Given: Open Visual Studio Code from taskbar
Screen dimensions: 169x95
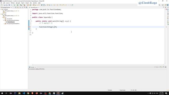Looking at the screenshot, I should (x=24, y=93).
